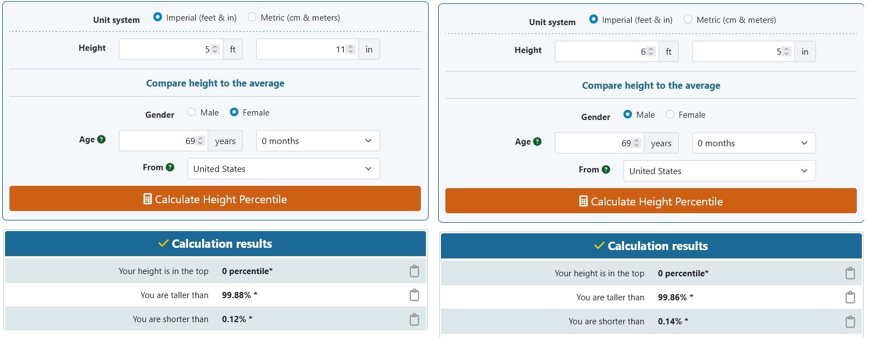Click inches height field in left panel
873x355 pixels.
tap(307, 49)
